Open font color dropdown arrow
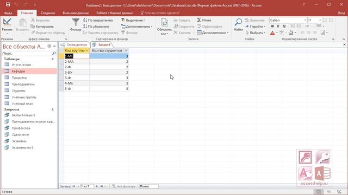This screenshot has height=195, width=348. [277, 32]
